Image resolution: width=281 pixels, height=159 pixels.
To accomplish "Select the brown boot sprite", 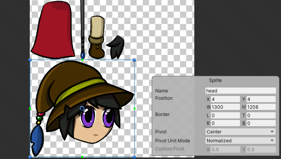I will (x=96, y=37).
